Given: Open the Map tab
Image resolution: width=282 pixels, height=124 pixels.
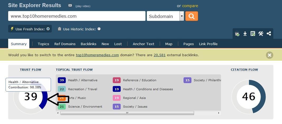Looking at the screenshot, I should (169, 44).
